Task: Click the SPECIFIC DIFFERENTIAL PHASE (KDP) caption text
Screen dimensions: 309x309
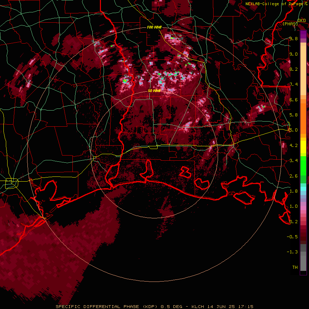Action: coord(107,307)
